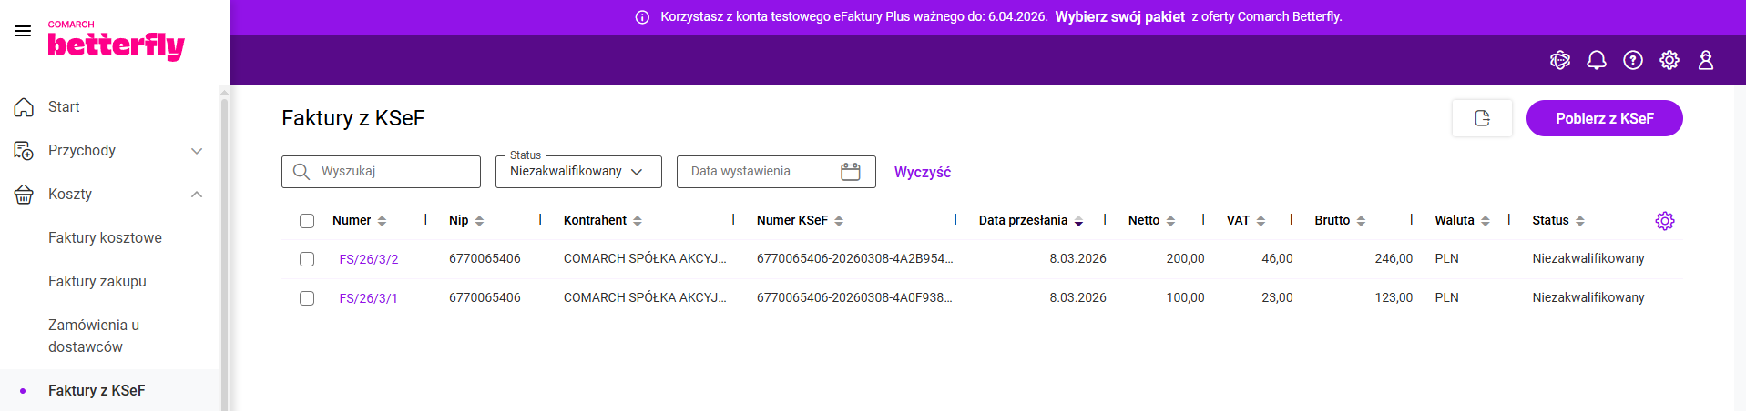The image size is (1746, 411).
Task: Tick the select-all checkbox in table header
Action: 307,221
